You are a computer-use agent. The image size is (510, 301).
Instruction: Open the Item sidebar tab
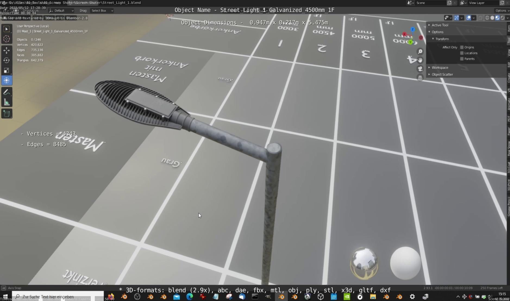[x=508, y=28]
